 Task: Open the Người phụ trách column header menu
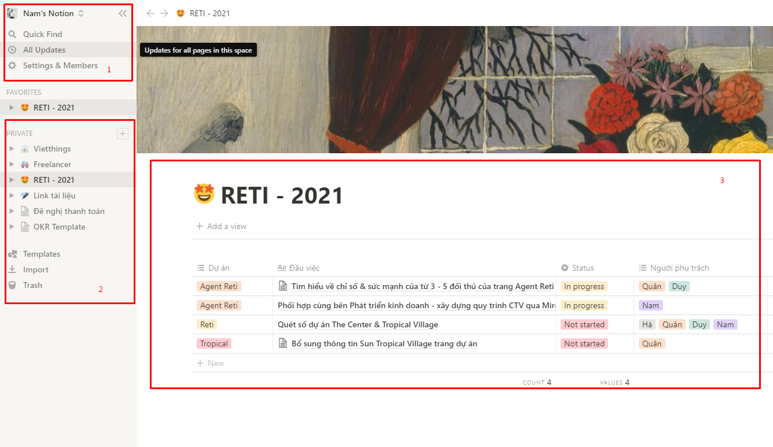[x=674, y=268]
